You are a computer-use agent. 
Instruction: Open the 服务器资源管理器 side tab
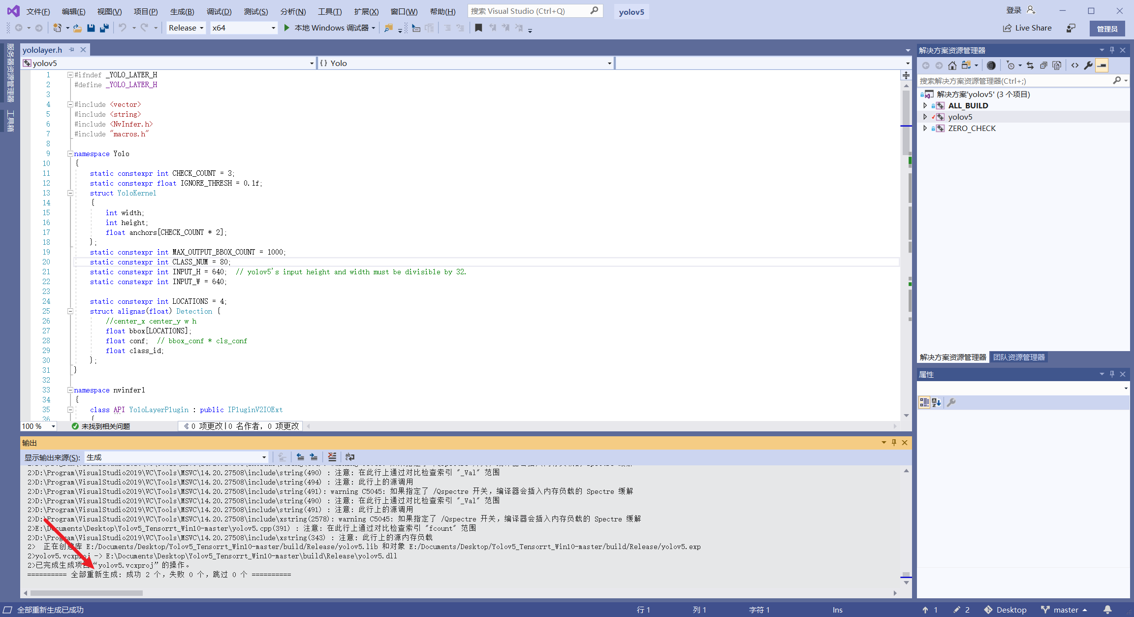coord(10,73)
